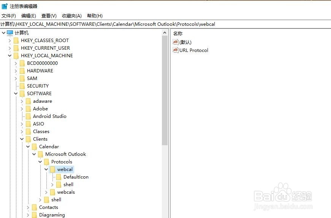Click the (默认) string value icon
This screenshot has width=331, height=218.
point(176,42)
